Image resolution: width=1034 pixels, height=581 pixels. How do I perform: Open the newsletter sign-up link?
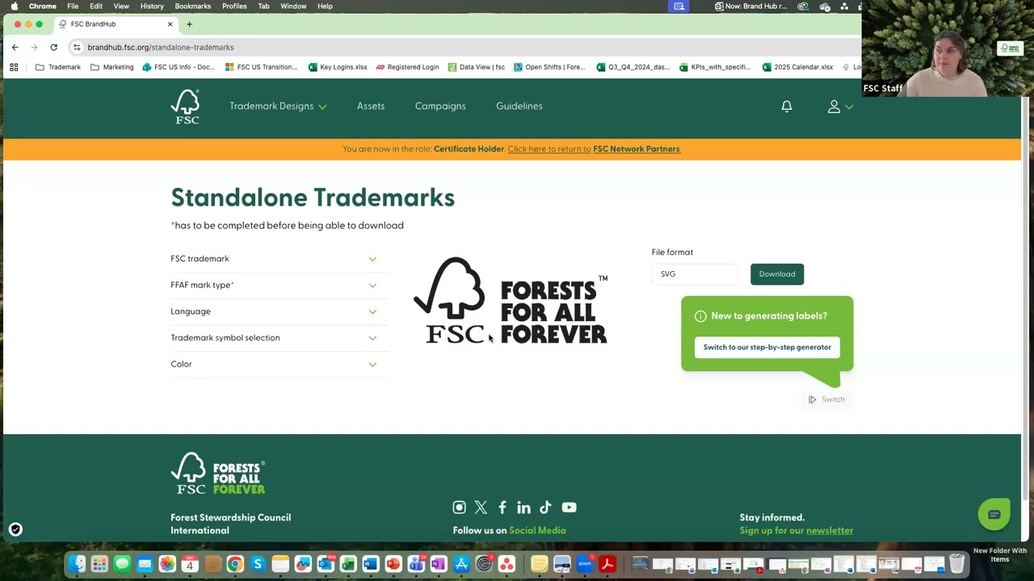(830, 531)
